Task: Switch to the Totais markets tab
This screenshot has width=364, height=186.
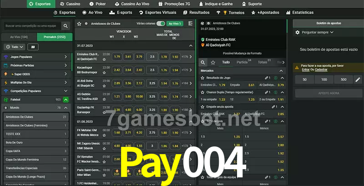Action: click(264, 62)
